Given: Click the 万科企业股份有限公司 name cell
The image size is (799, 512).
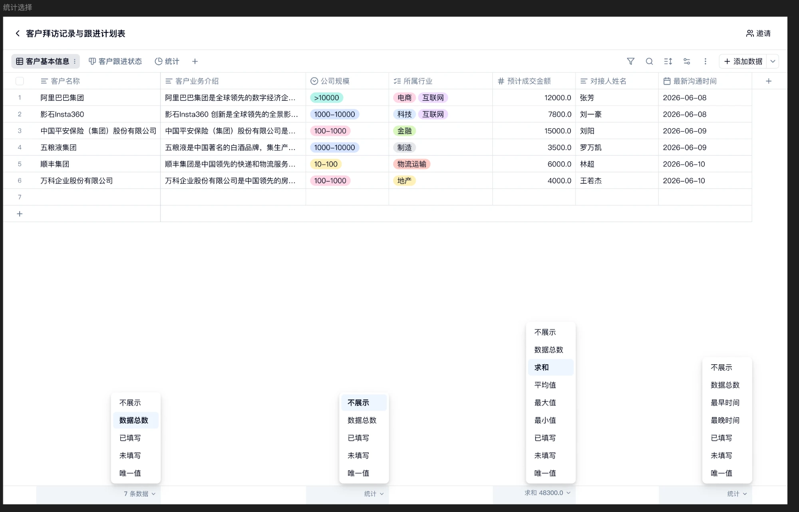Looking at the screenshot, I should (x=98, y=181).
